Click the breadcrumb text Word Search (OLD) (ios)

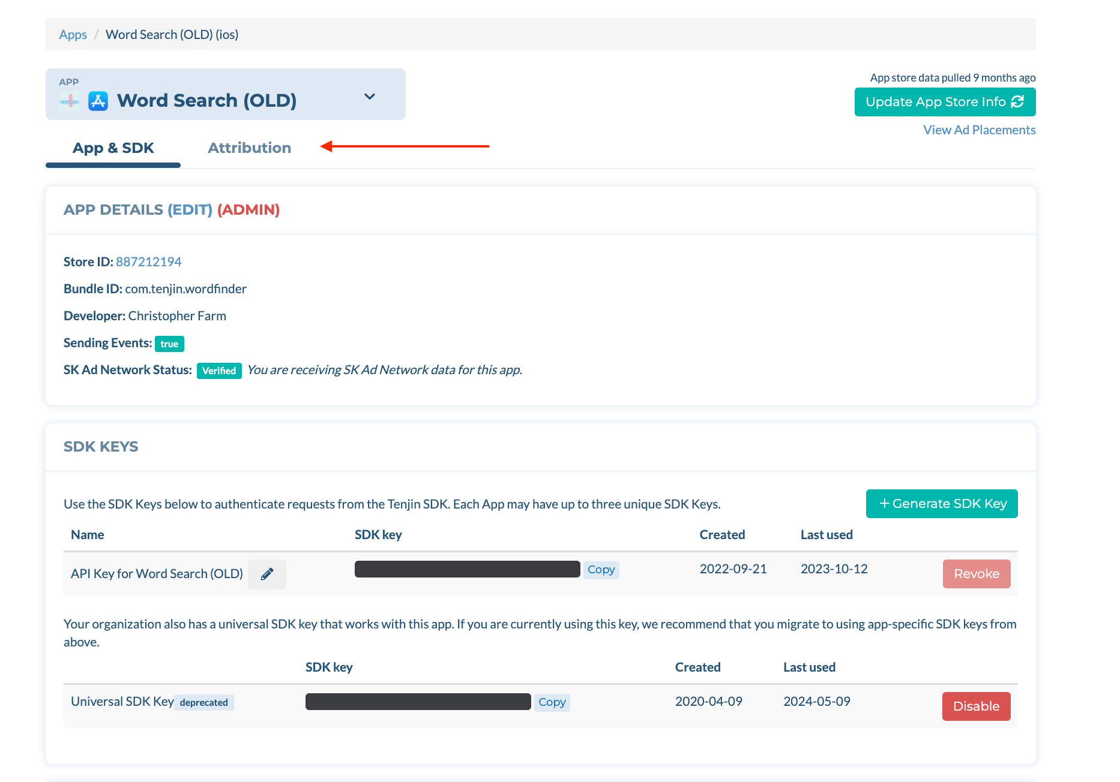[x=172, y=35]
